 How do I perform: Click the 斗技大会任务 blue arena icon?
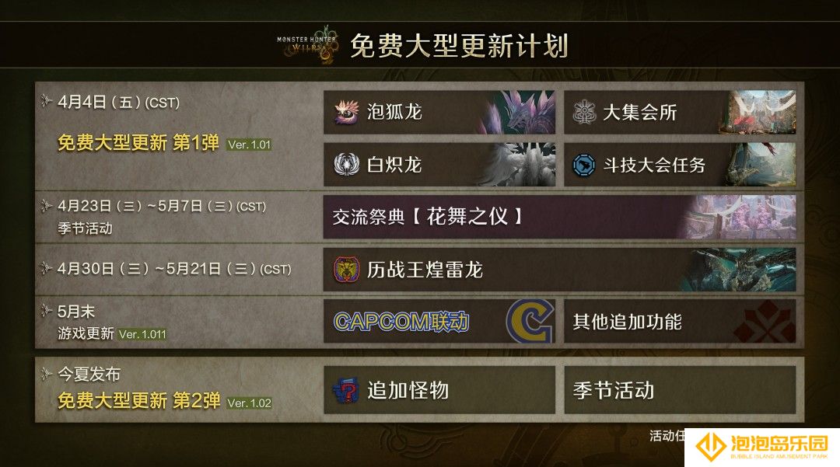point(584,165)
